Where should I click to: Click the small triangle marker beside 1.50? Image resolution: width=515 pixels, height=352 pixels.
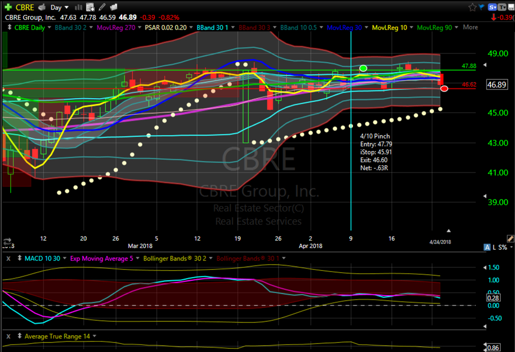tap(485, 268)
